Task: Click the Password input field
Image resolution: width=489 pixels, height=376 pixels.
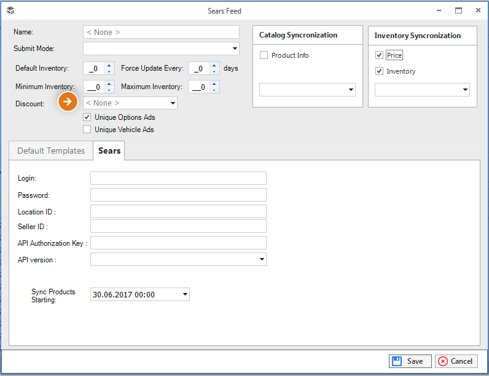Action: pyautogui.click(x=178, y=195)
